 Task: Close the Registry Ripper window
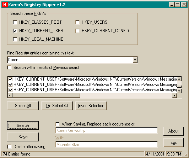click(184, 5)
